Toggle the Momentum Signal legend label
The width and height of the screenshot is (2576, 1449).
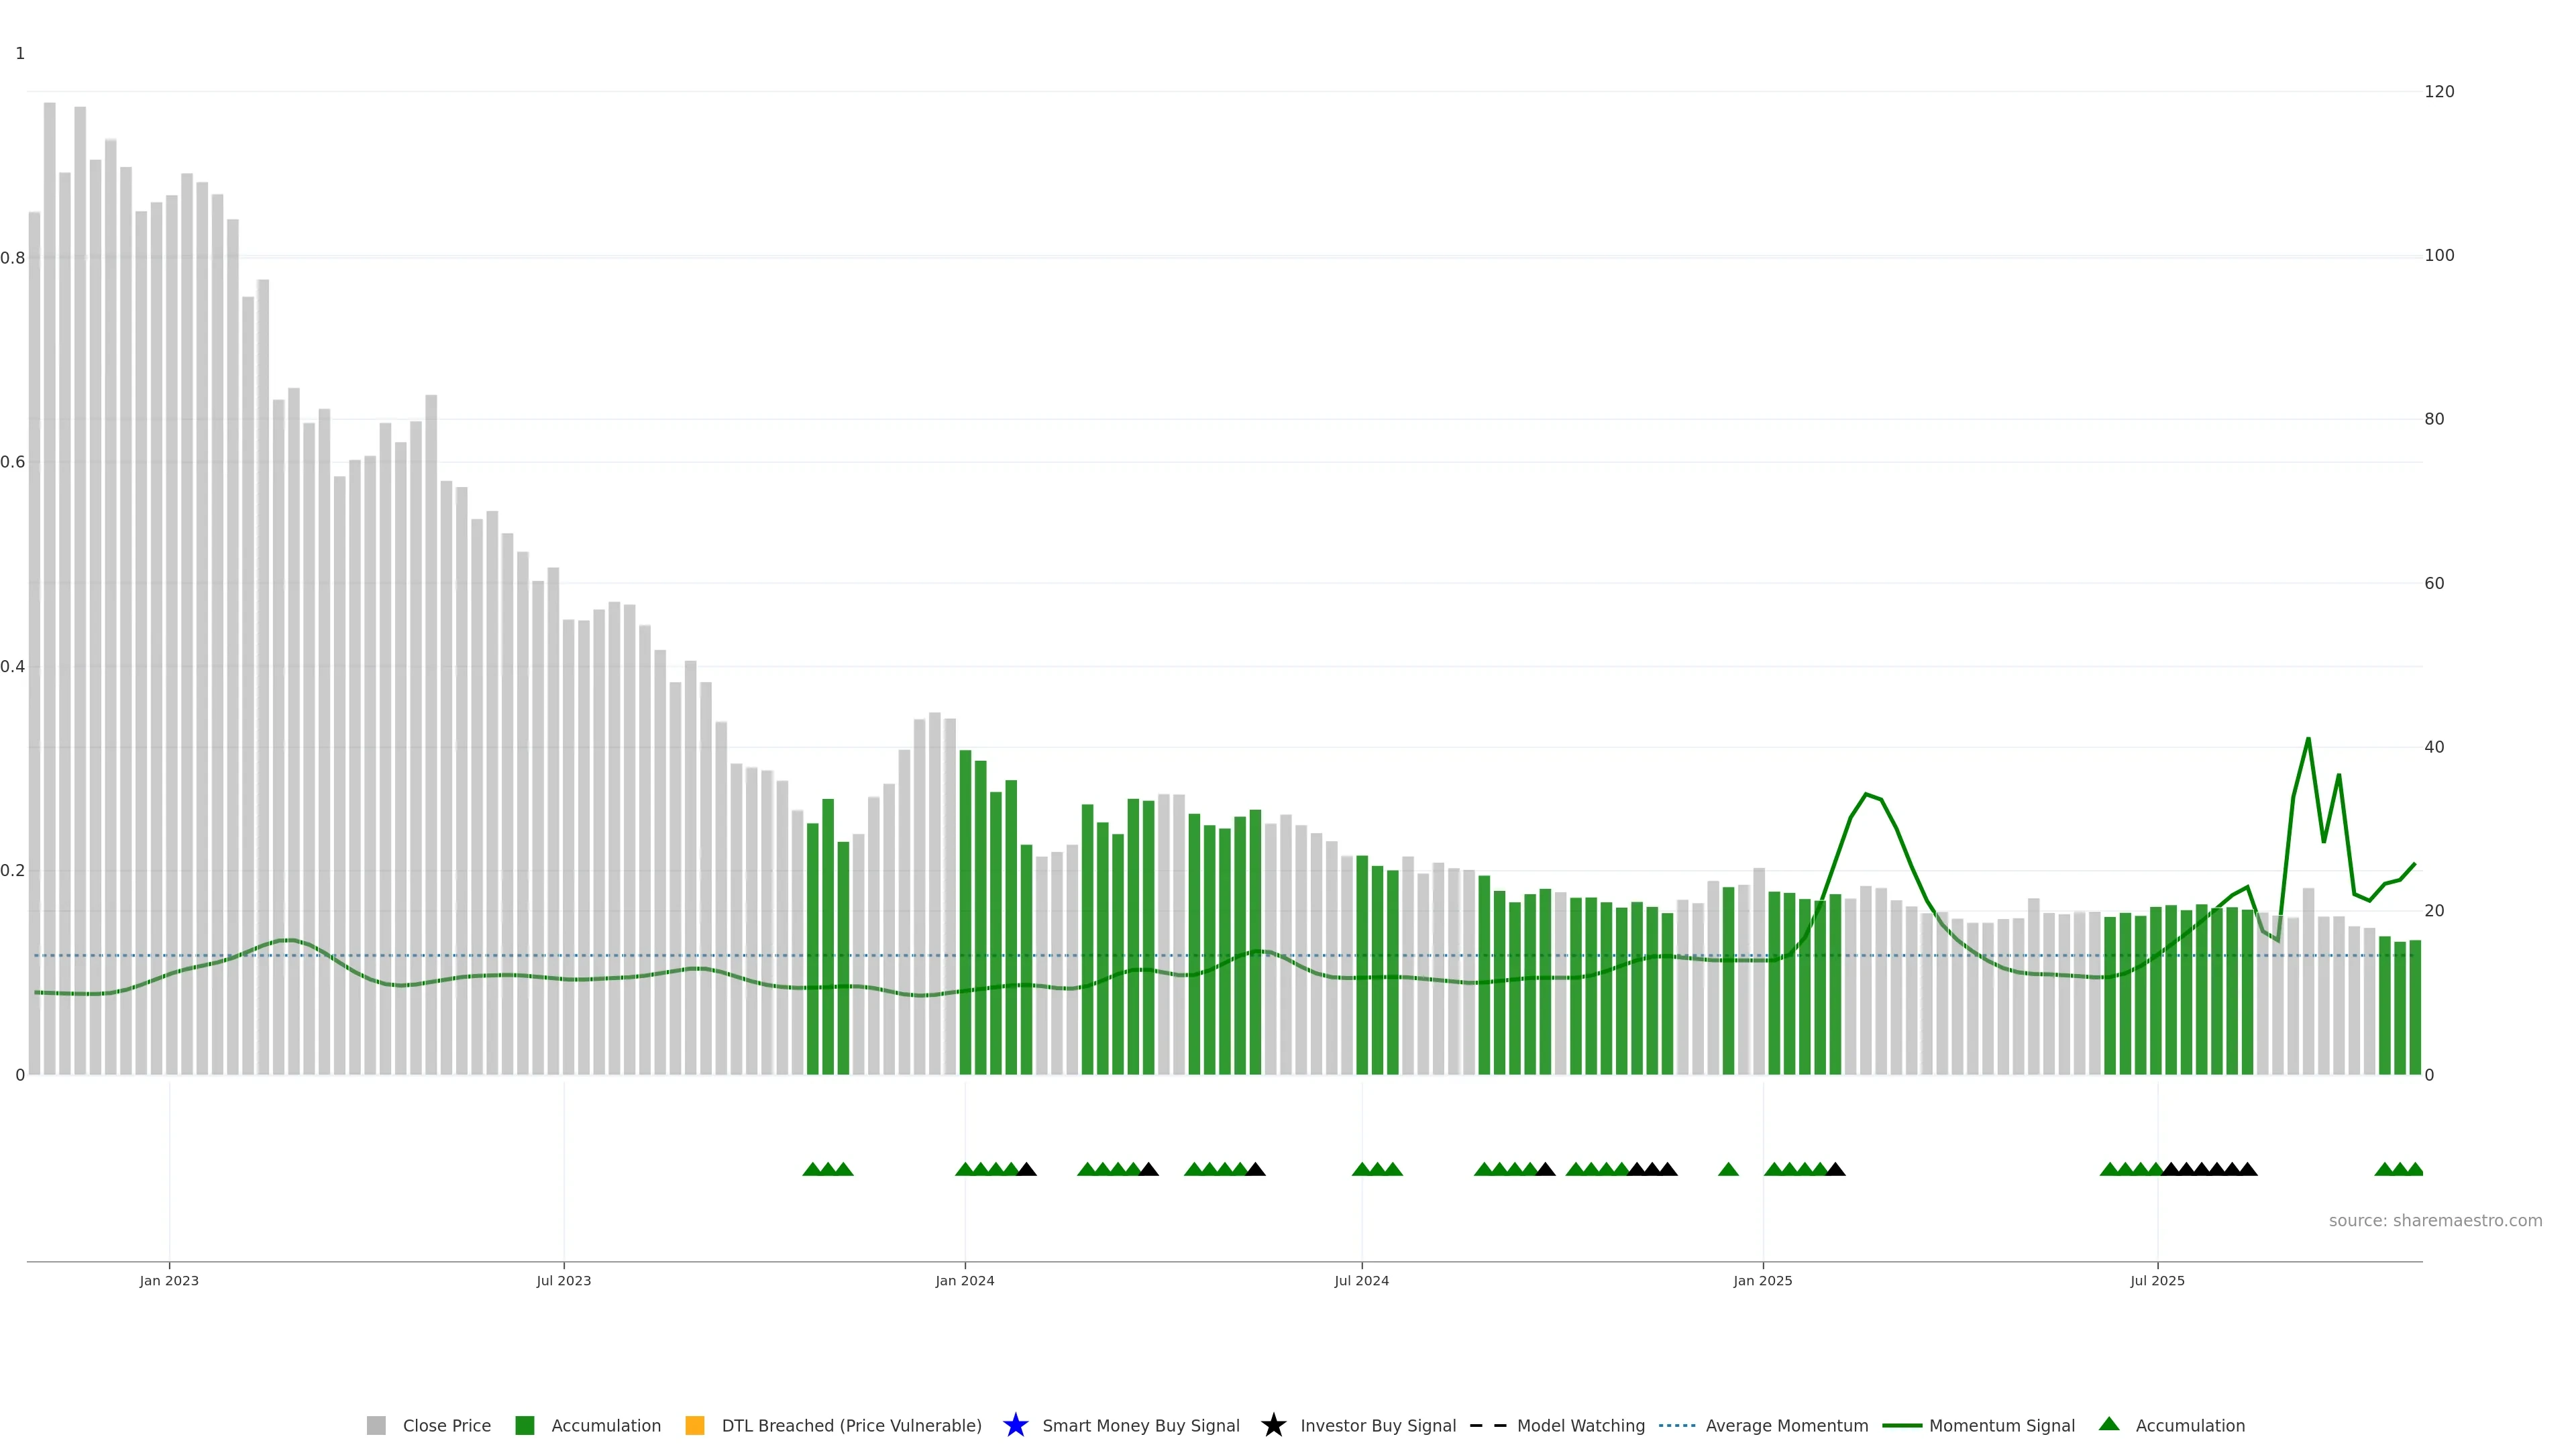coord(2001,1425)
